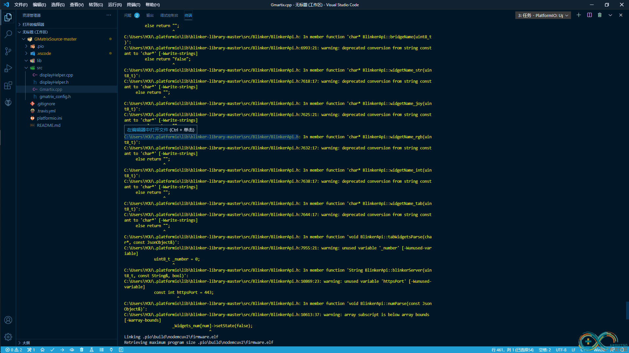
Task: Split the terminal panel
Action: click(x=589, y=15)
